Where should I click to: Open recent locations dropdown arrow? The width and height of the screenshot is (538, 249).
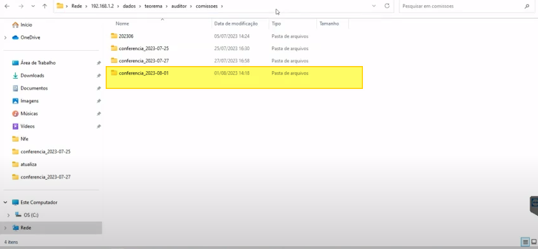[x=33, y=6]
